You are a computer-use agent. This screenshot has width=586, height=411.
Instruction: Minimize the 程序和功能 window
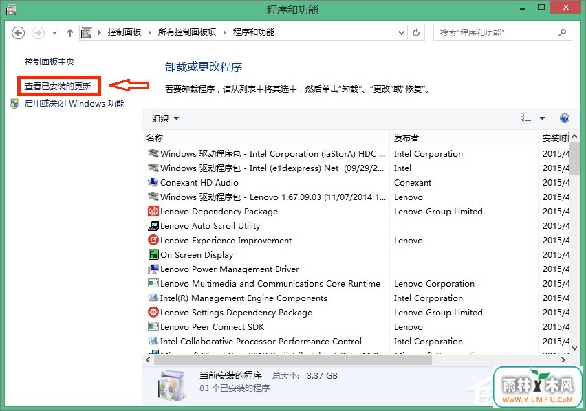pos(523,8)
